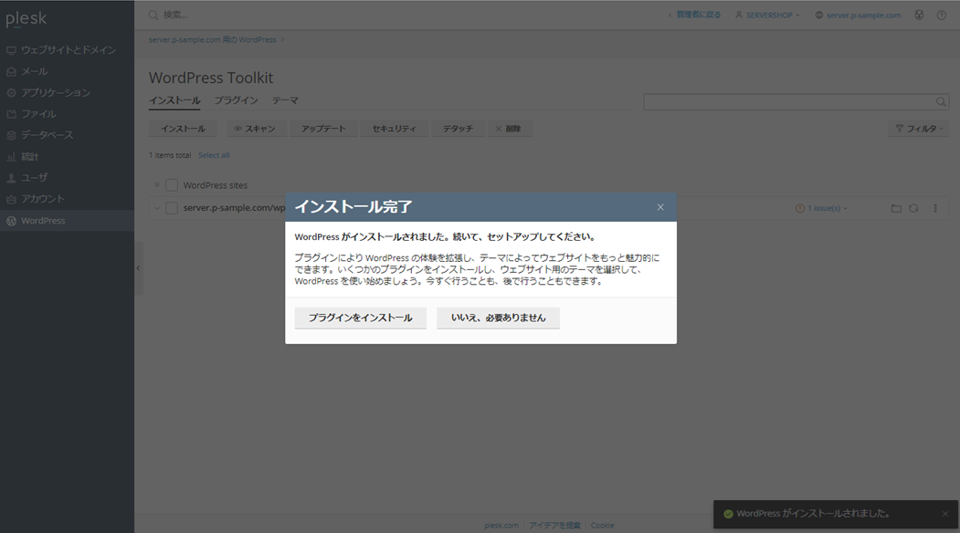
Task: Collapse the left sidebar using the handle
Action: point(139,267)
